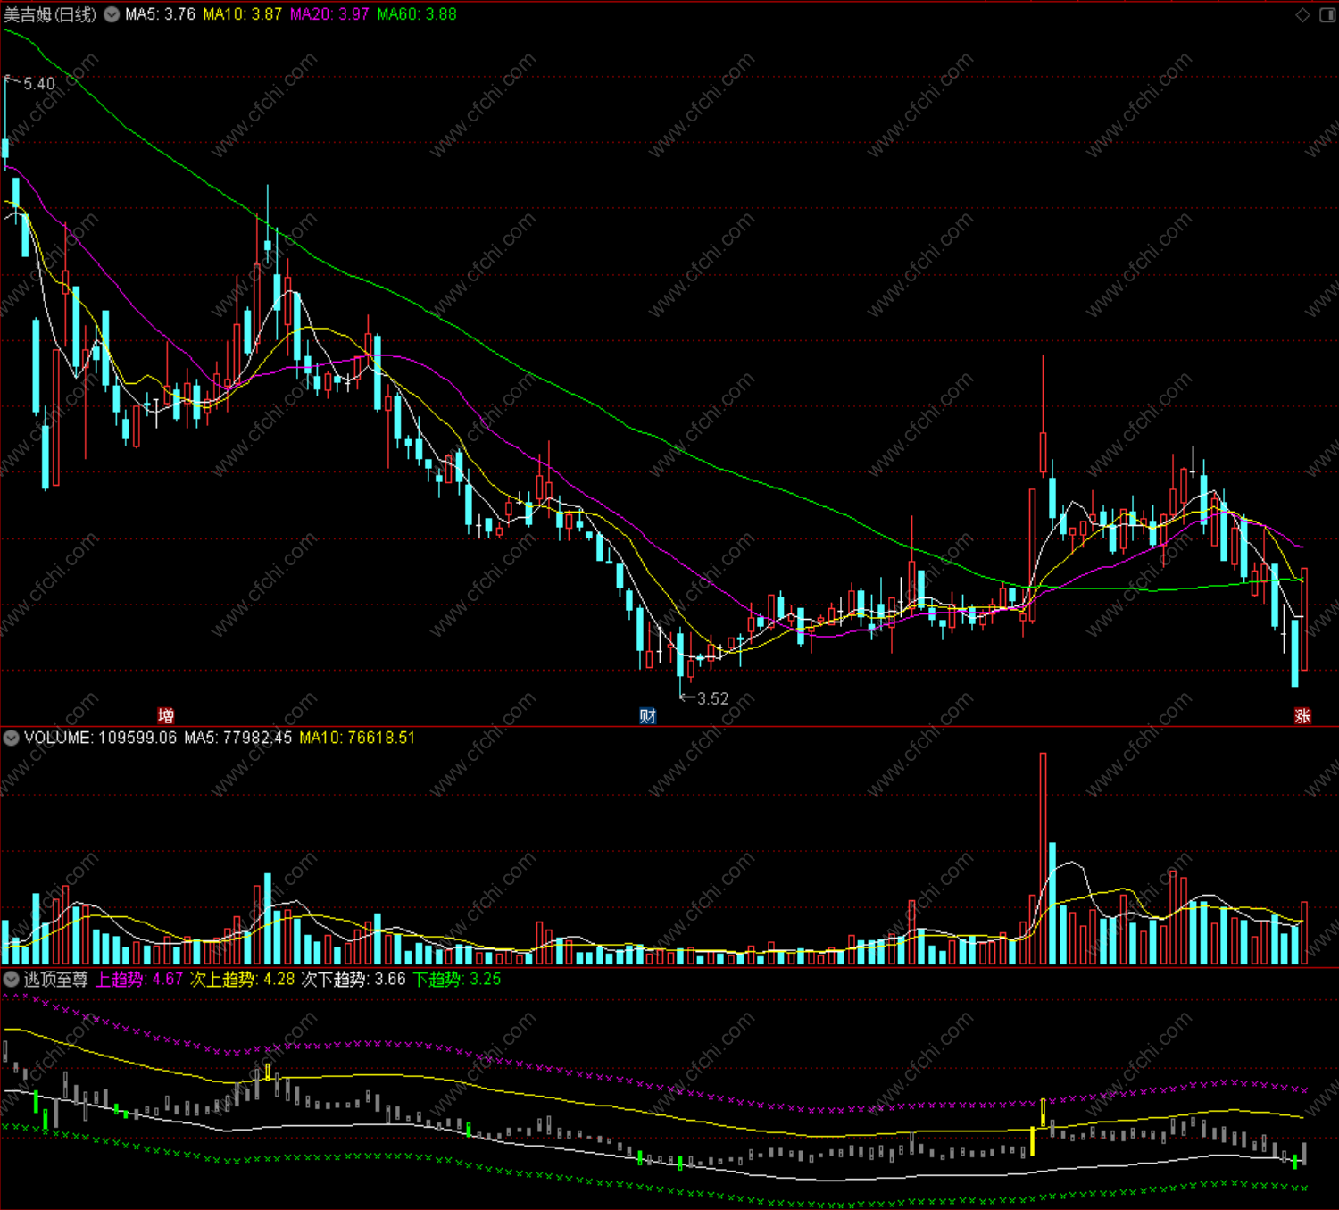
Task: Click the diamond icon at chart top-right
Action: click(x=1303, y=14)
